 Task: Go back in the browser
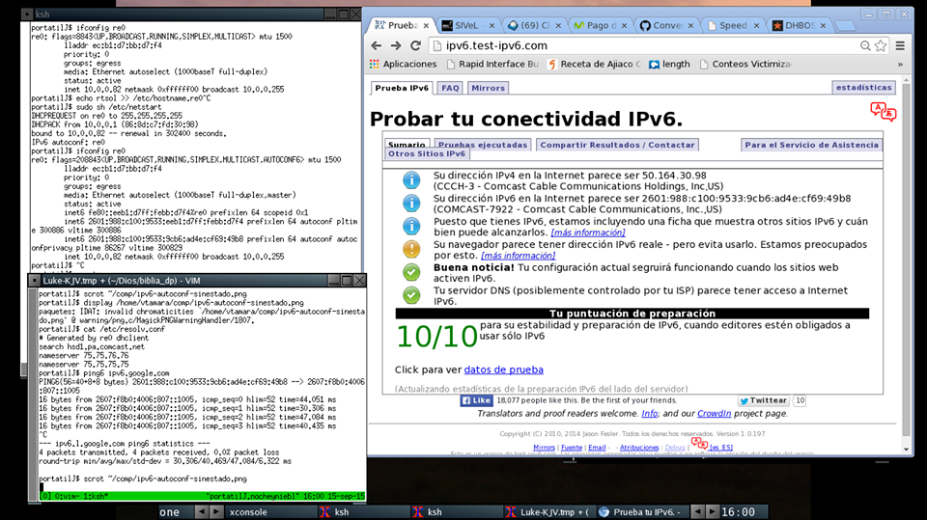point(377,45)
